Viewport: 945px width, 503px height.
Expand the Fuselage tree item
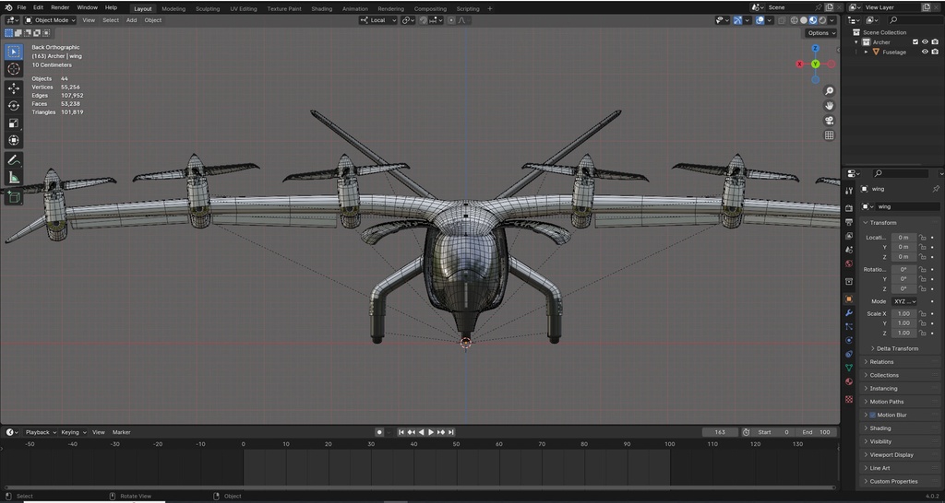pos(867,52)
